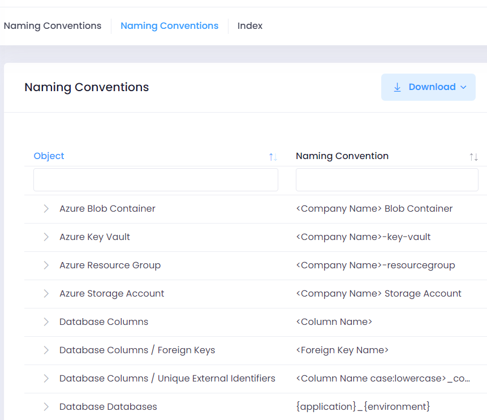Expand the Azure Resource Group row

46,265
